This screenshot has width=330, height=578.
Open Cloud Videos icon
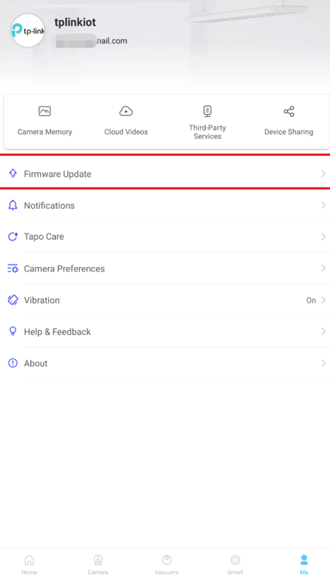click(x=125, y=111)
